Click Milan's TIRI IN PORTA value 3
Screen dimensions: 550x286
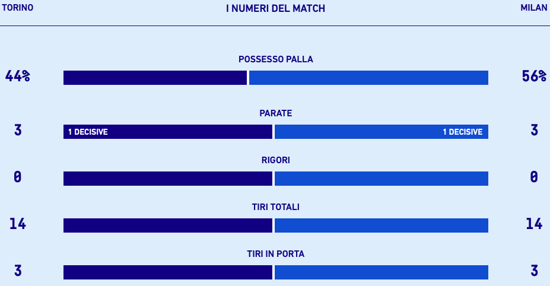pyautogui.click(x=534, y=271)
